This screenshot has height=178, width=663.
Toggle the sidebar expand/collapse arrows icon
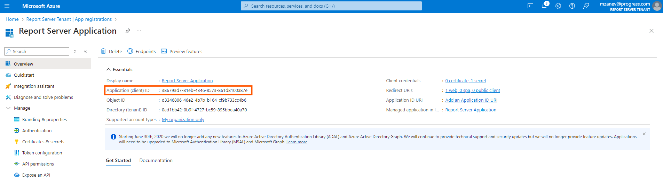tap(75, 51)
